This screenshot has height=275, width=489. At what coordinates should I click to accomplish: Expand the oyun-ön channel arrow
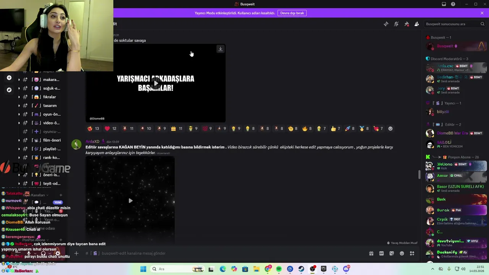pos(19,114)
